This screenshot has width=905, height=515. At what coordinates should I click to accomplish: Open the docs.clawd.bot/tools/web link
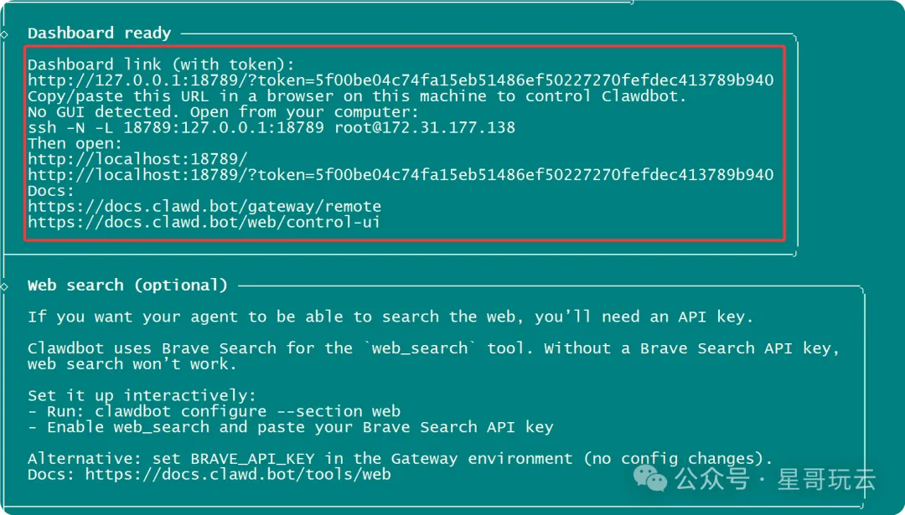238,475
